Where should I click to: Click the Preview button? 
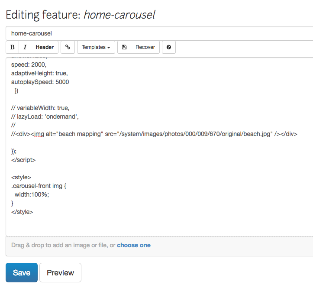tap(60, 272)
